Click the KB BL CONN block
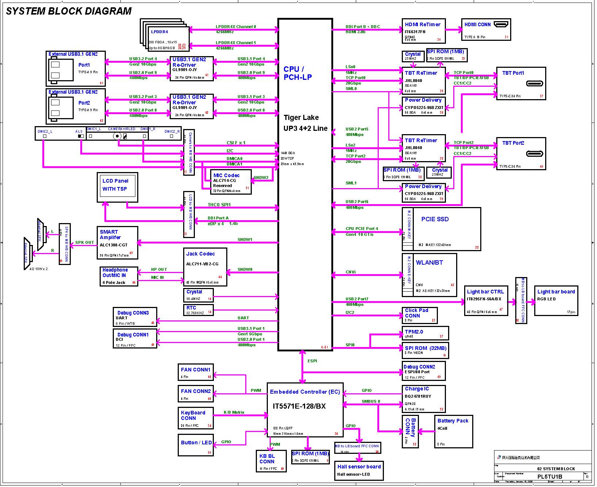This screenshot has width=597, height=487. click(x=271, y=461)
